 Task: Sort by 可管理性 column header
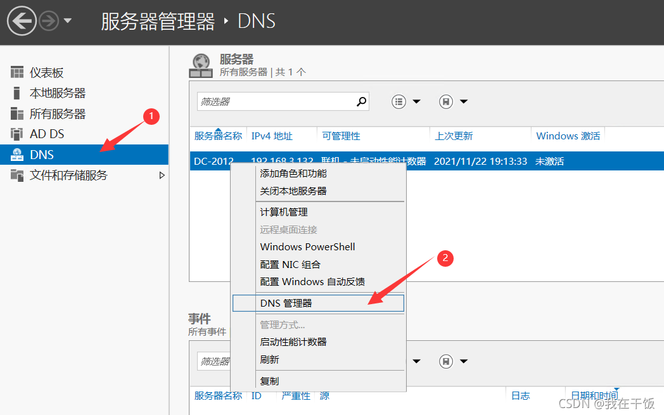(x=341, y=136)
